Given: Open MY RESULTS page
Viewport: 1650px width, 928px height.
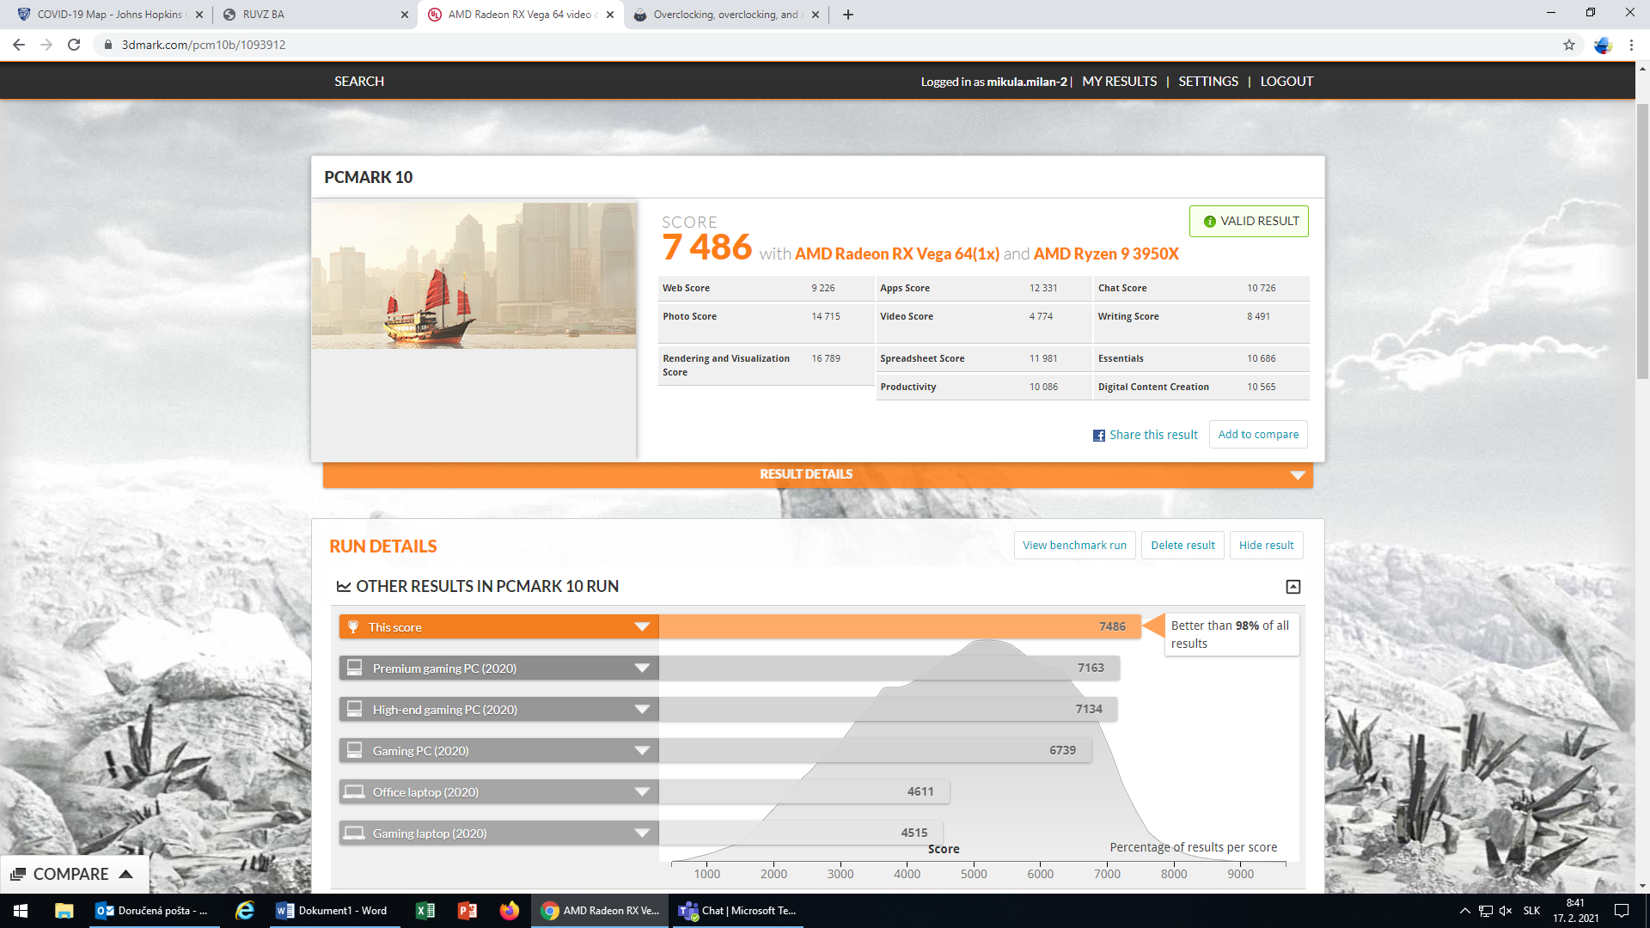Looking at the screenshot, I should (1120, 81).
